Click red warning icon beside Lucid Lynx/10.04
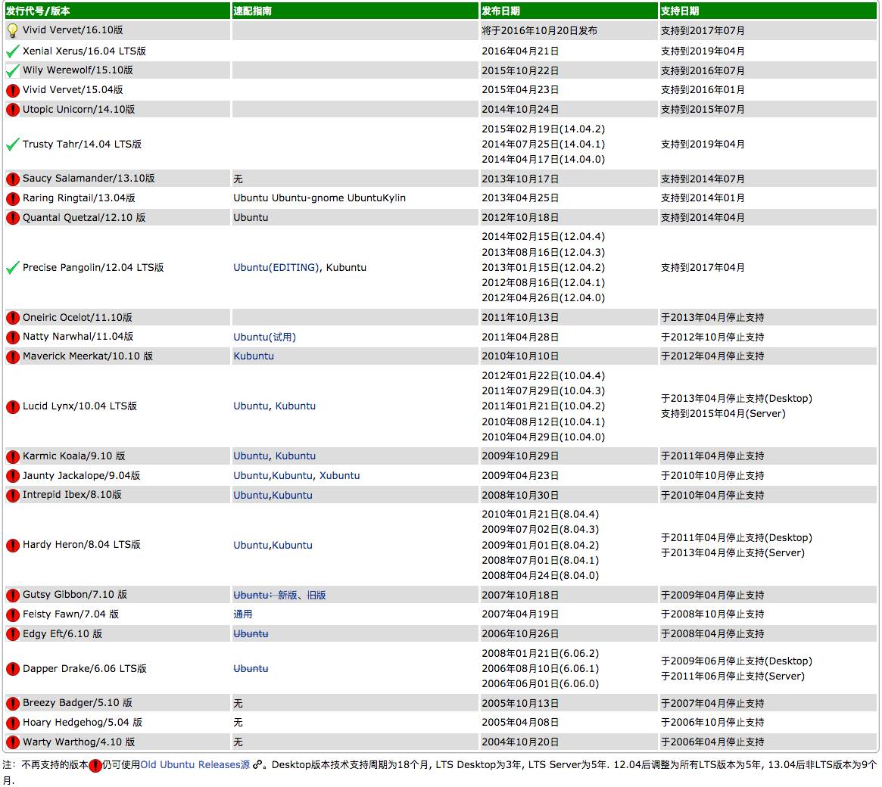This screenshot has height=787, width=882. pos(13,407)
